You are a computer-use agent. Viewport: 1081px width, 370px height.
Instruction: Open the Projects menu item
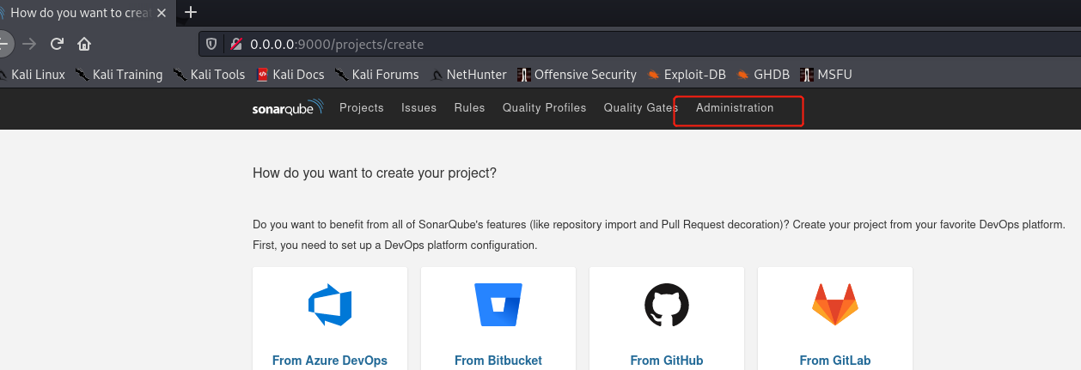click(x=362, y=108)
